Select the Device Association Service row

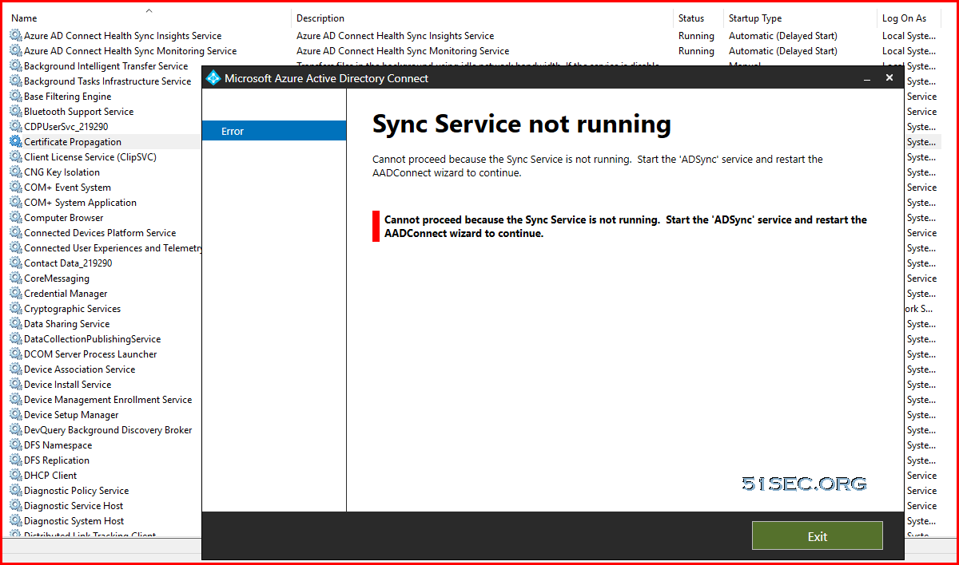click(79, 369)
